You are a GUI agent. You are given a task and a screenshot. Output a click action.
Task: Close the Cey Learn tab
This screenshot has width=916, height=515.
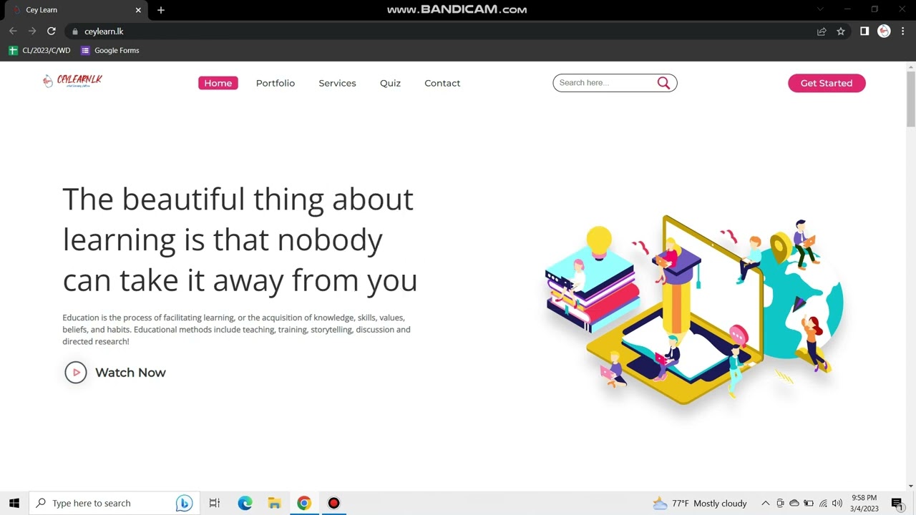point(138,10)
